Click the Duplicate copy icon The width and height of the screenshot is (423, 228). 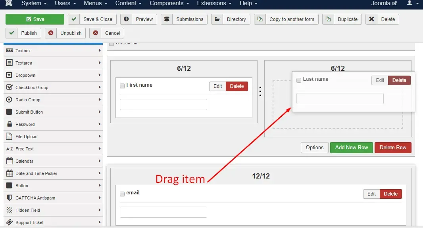point(328,19)
